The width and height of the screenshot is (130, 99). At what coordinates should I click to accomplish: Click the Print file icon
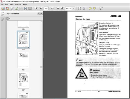(25, 8)
